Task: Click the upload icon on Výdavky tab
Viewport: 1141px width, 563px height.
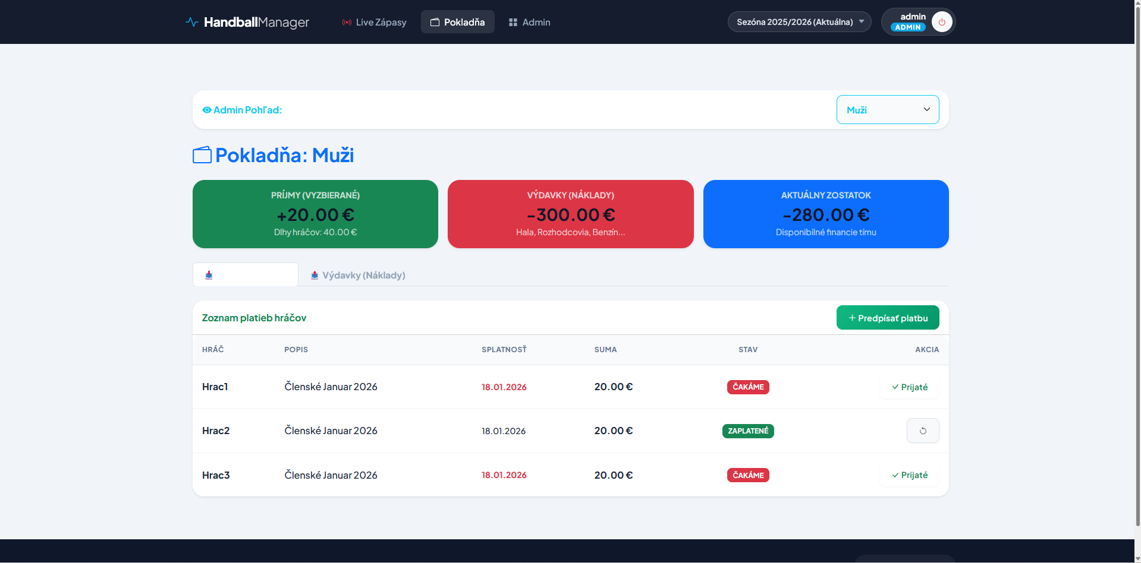Action: (315, 275)
